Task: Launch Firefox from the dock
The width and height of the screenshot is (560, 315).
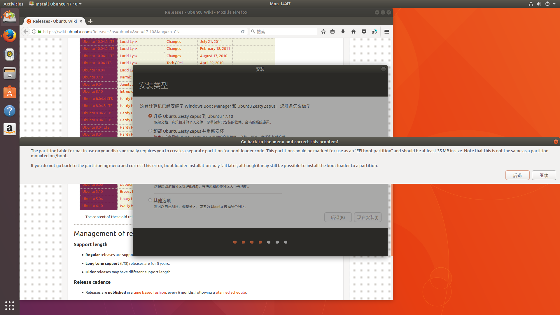Action: [x=10, y=36]
